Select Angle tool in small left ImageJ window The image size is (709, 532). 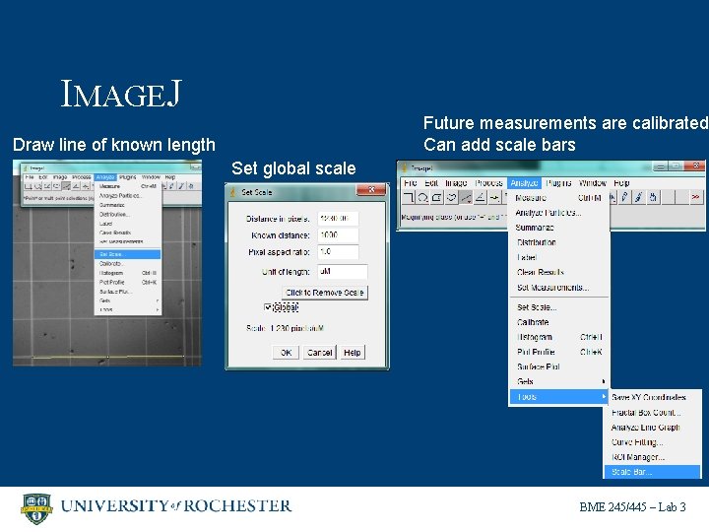pos(76,186)
